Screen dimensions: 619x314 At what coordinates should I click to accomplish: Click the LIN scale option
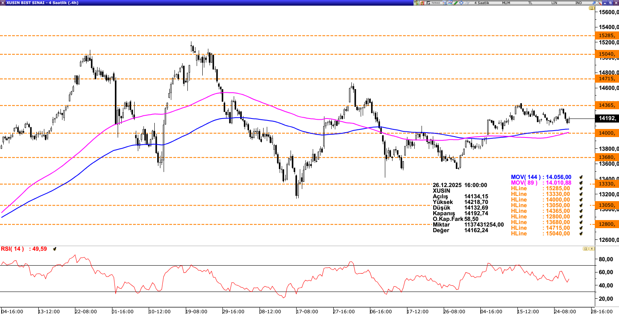(554, 3)
